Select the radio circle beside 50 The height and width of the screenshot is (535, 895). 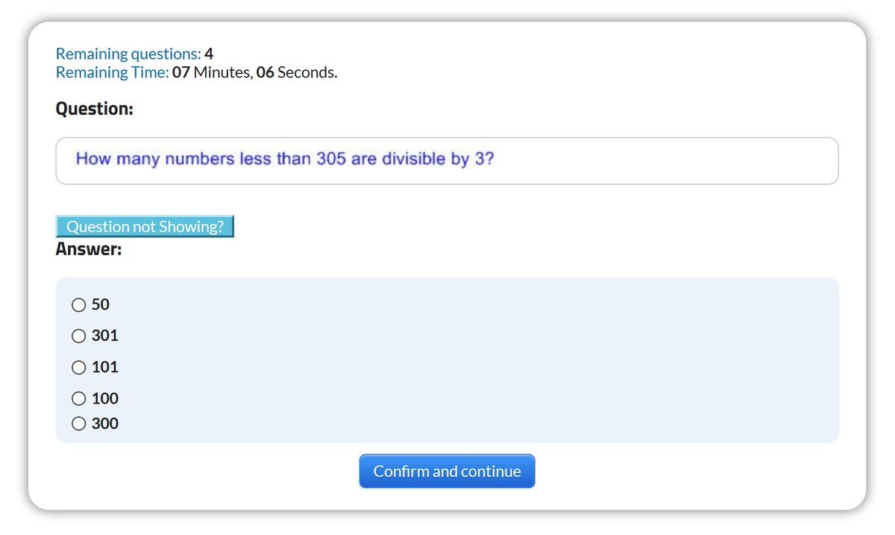click(x=78, y=304)
